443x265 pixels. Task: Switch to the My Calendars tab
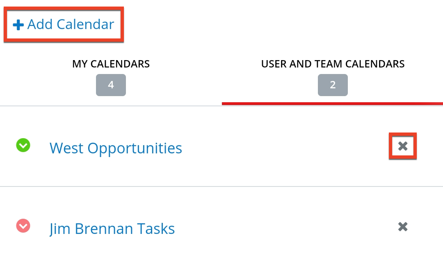point(111,64)
